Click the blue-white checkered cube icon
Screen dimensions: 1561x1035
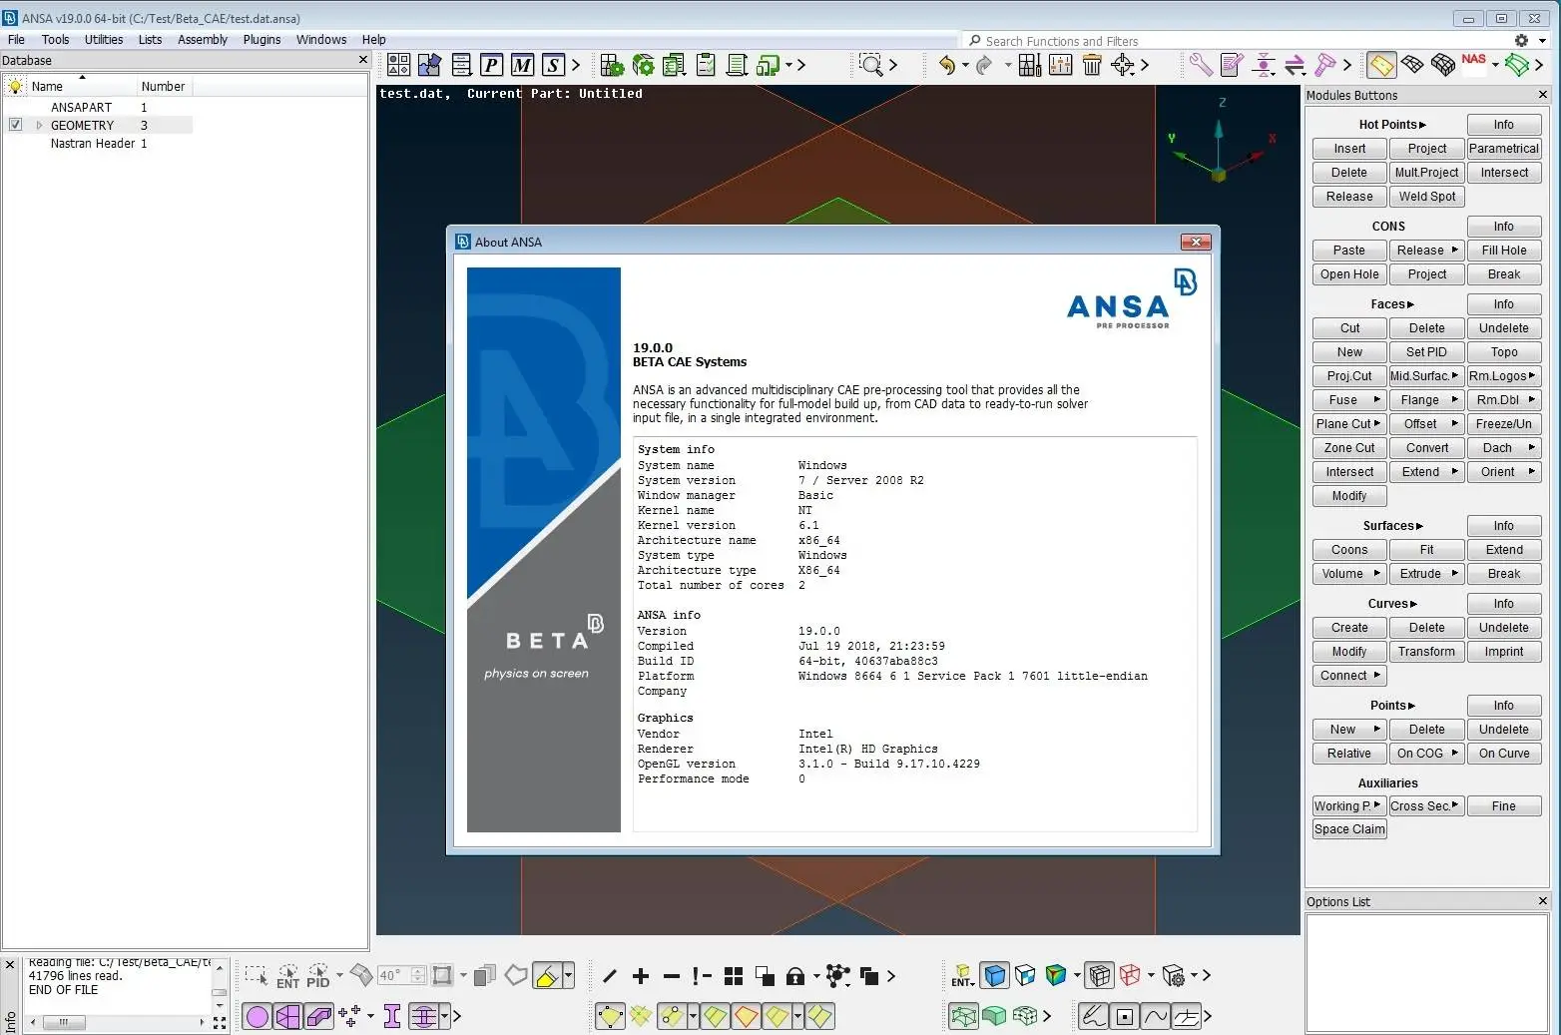(x=1025, y=975)
